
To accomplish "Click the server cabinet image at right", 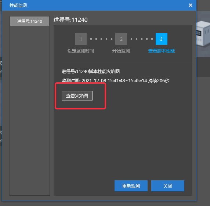I will point(203,33).
